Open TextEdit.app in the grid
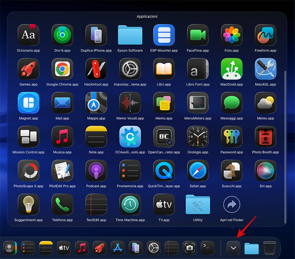The image size is (295, 259). tap(96, 204)
